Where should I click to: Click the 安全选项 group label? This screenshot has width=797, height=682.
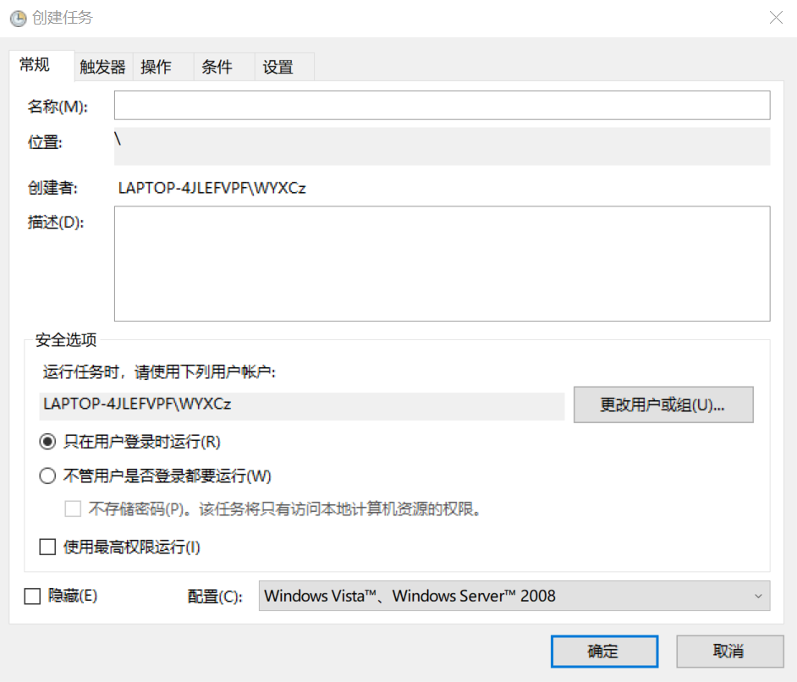[65, 340]
